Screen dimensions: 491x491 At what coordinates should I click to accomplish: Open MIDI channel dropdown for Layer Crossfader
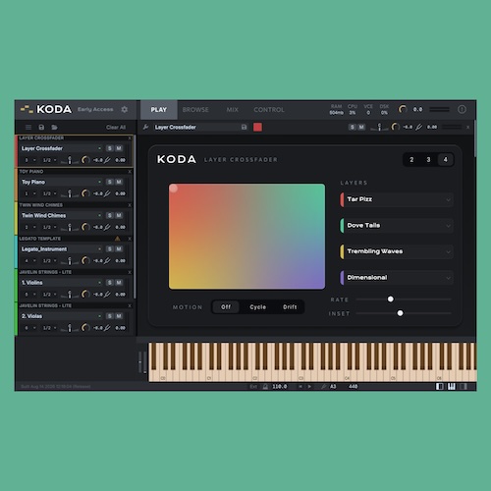(x=29, y=160)
